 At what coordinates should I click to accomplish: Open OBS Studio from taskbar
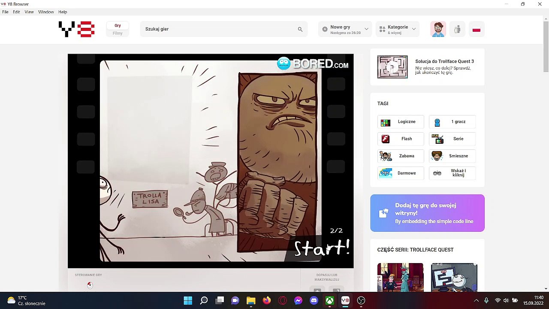click(361, 300)
